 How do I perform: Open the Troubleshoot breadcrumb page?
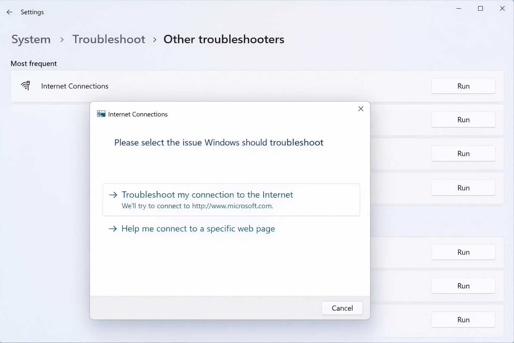(x=109, y=39)
